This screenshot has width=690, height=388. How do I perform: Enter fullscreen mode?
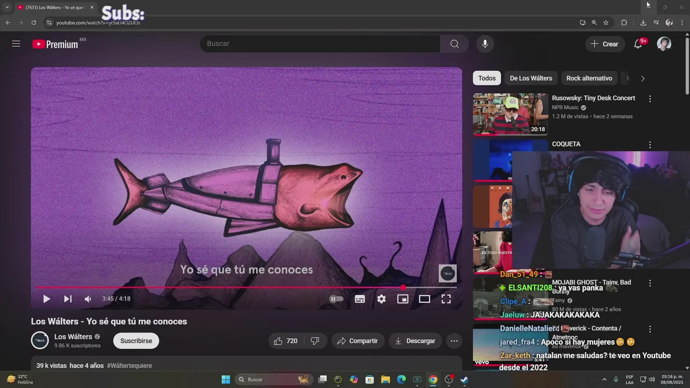click(446, 299)
